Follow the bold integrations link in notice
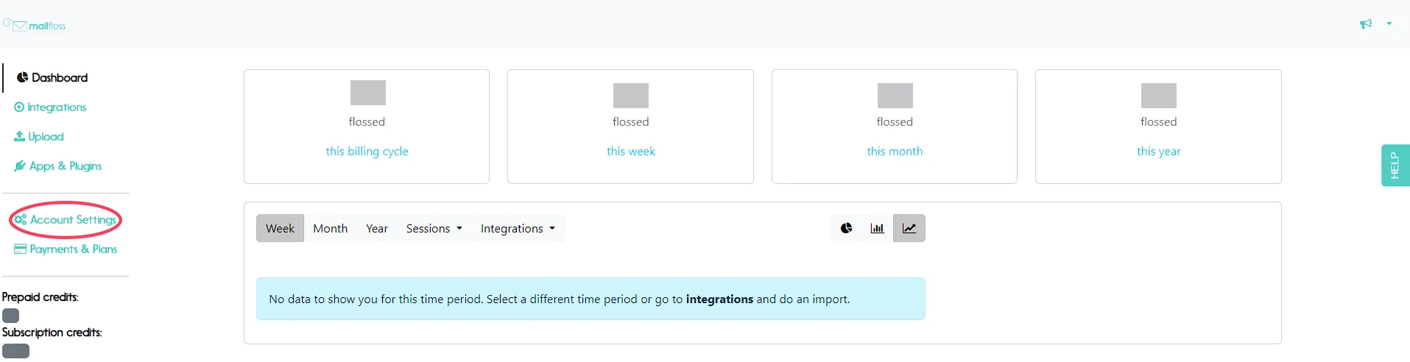 point(719,299)
